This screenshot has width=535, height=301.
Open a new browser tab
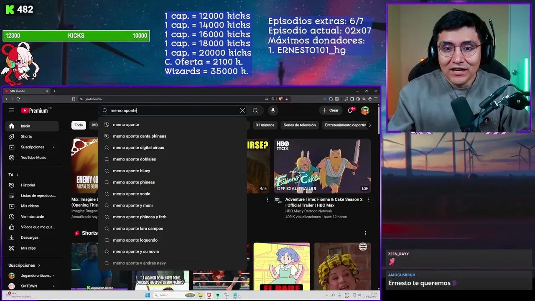(x=54, y=91)
